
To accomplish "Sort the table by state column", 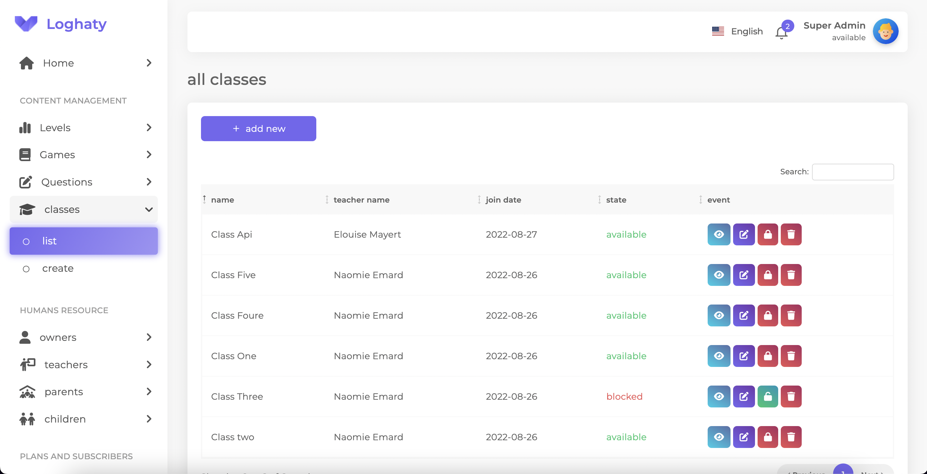I will click(616, 200).
